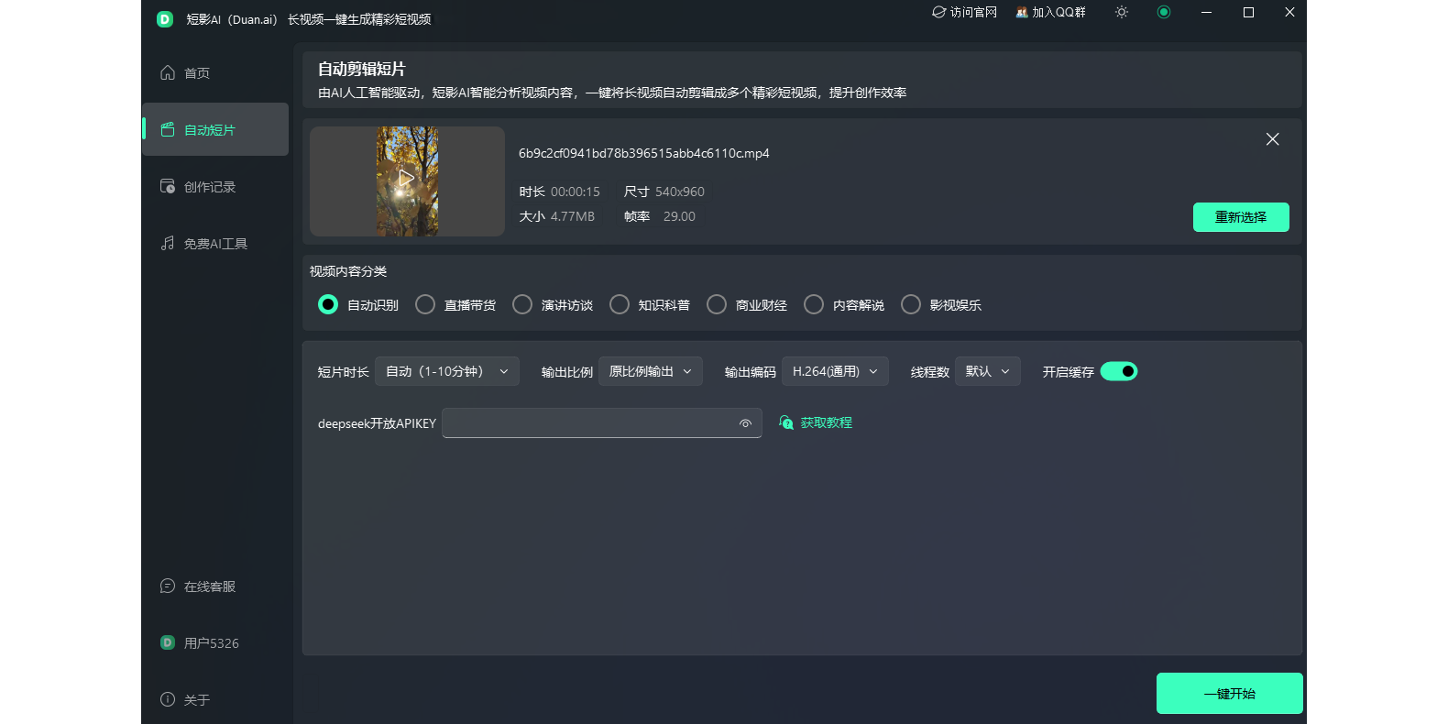Open the 关于 info icon
The image size is (1448, 724).
click(x=168, y=700)
